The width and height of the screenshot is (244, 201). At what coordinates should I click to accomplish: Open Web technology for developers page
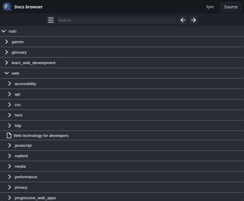click(x=41, y=136)
